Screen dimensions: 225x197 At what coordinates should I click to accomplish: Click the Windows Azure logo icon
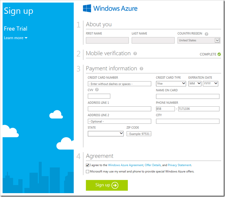(87, 8)
